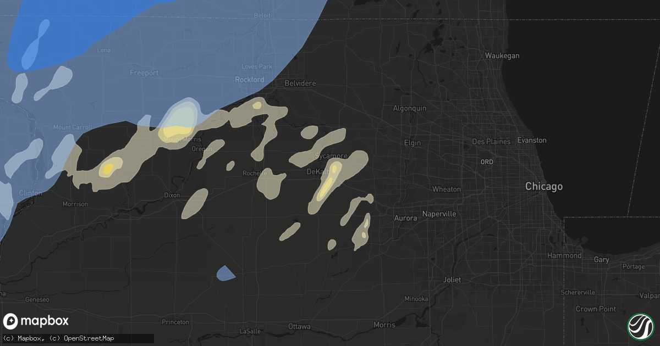Click the Naperville city label
The width and height of the screenshot is (660, 346).
pyautogui.click(x=439, y=214)
